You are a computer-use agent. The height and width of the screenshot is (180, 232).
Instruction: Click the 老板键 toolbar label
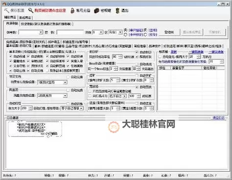(x=106, y=11)
